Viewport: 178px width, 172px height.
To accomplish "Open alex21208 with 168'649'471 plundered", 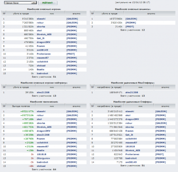I will click(x=132, y=92).
